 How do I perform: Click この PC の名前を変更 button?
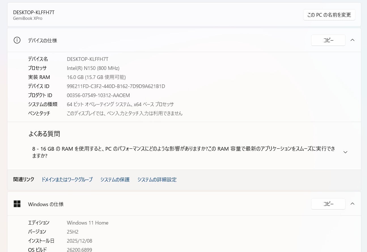pyautogui.click(x=329, y=15)
